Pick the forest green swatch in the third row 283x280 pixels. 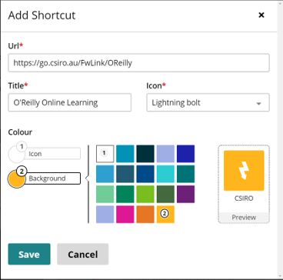coord(165,194)
